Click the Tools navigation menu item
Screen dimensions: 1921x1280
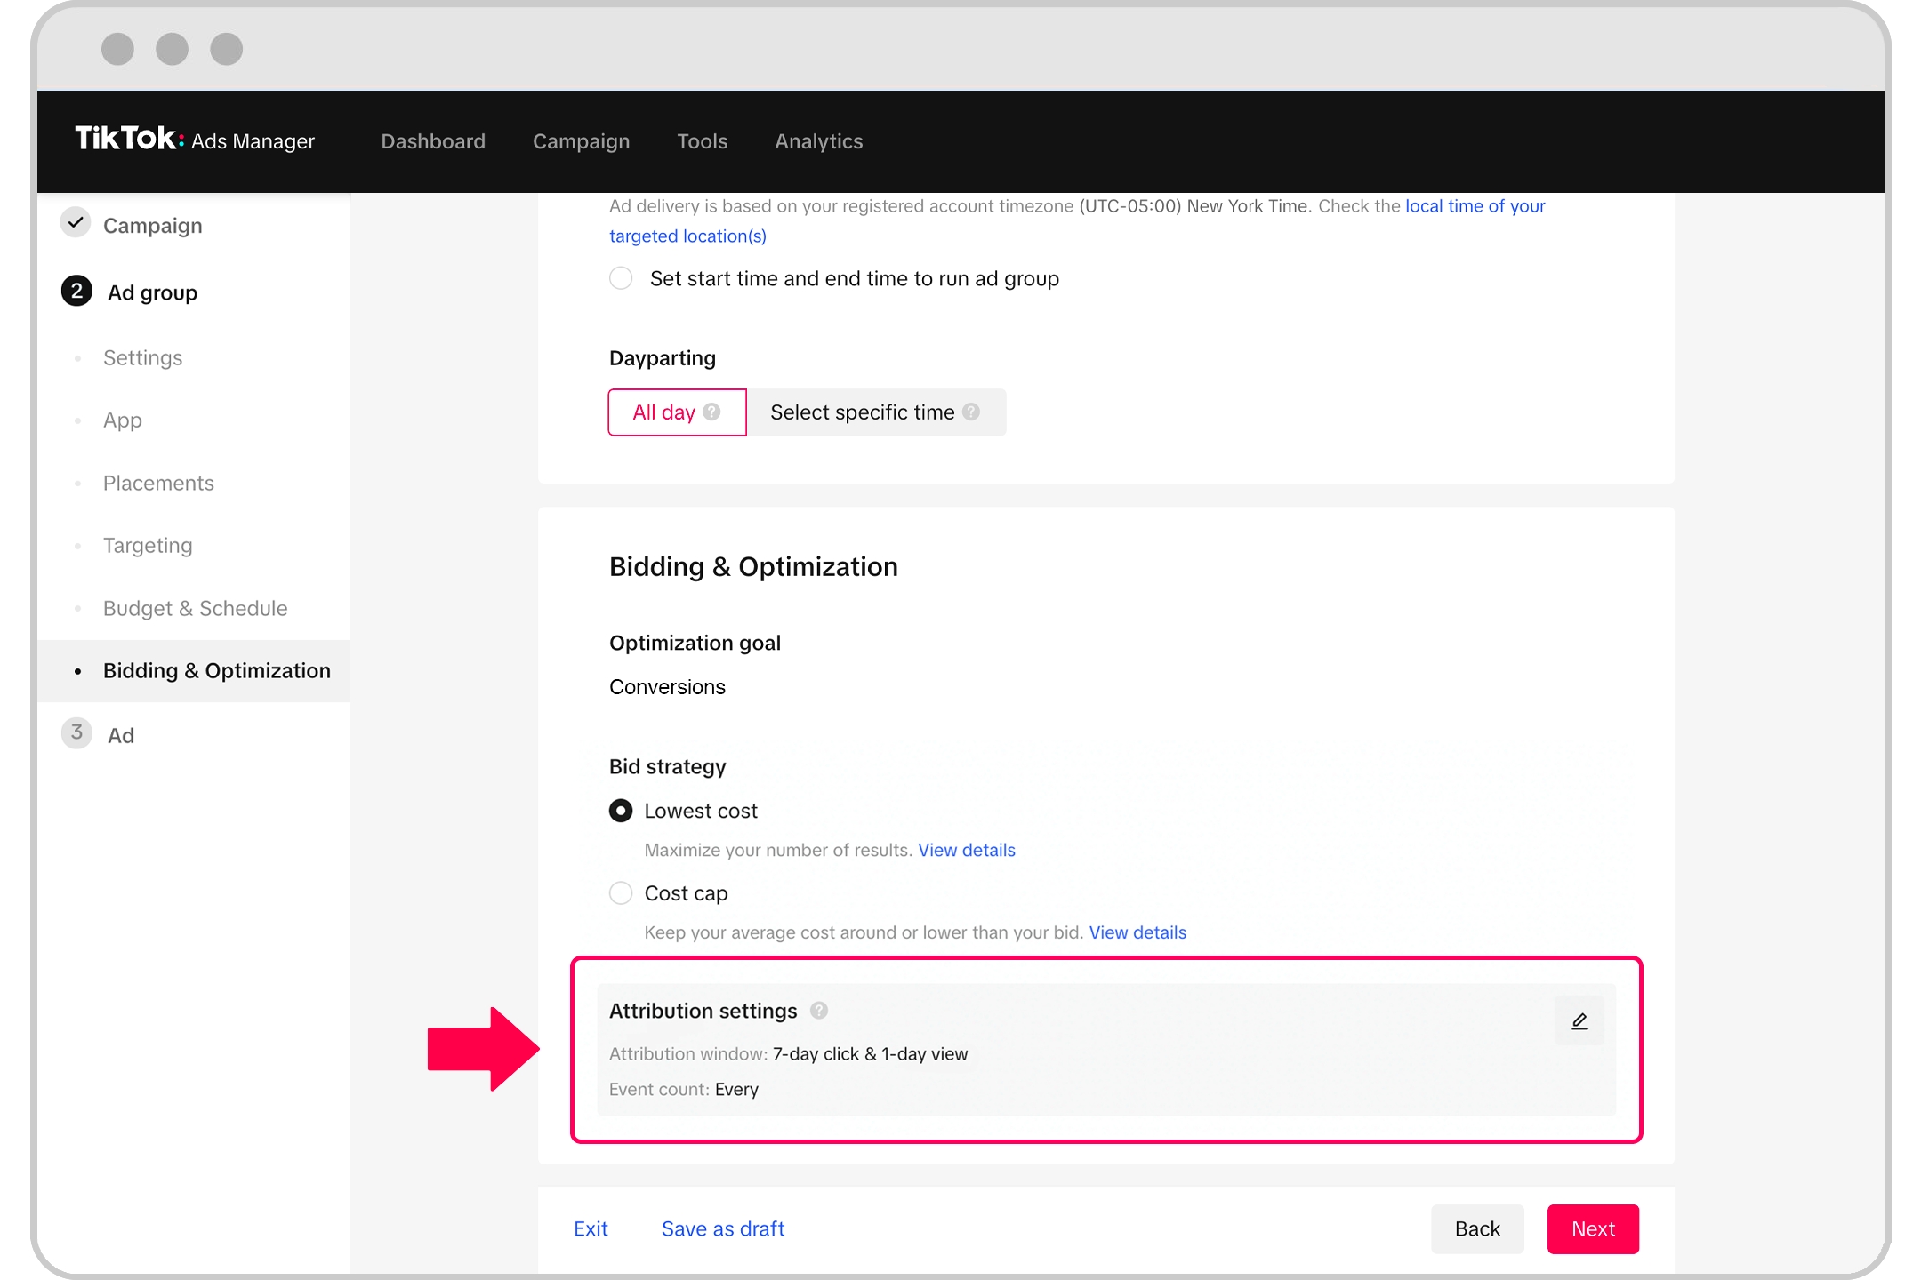pyautogui.click(x=702, y=140)
